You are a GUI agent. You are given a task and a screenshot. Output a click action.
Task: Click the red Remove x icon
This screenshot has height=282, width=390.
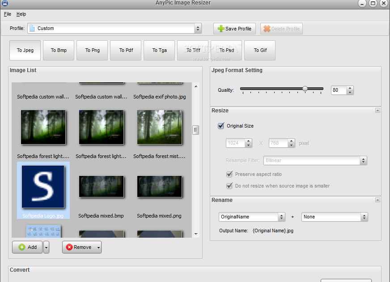click(69, 247)
